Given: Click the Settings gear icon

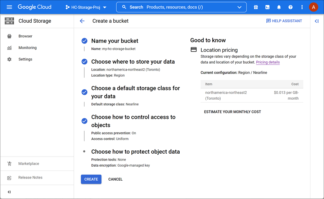Looking at the screenshot, I should tap(9, 59).
